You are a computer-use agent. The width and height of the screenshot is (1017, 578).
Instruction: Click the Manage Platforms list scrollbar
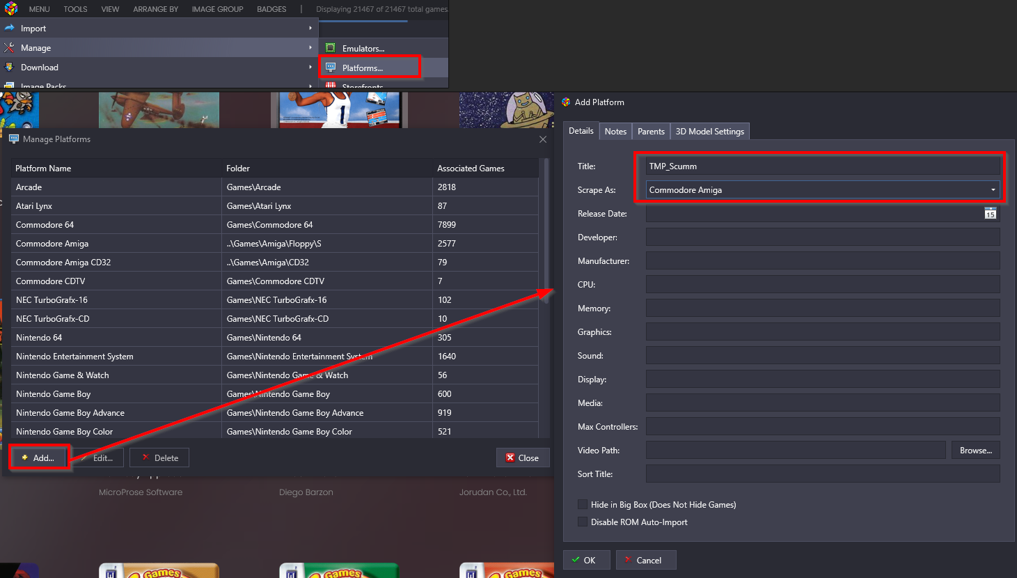click(546, 230)
